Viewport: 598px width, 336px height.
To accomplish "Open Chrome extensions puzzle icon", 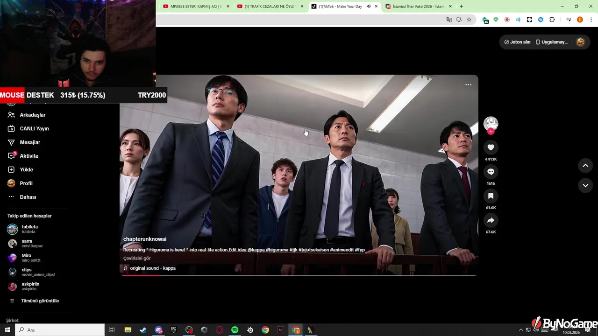I will tap(552, 20).
